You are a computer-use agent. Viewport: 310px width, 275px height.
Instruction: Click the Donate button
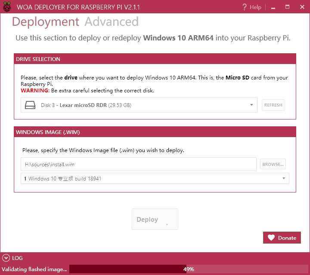pos(282,238)
